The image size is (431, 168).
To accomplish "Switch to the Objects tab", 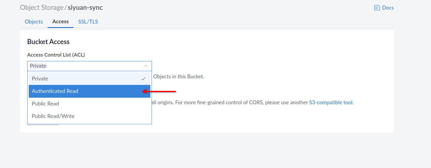I will point(34,22).
